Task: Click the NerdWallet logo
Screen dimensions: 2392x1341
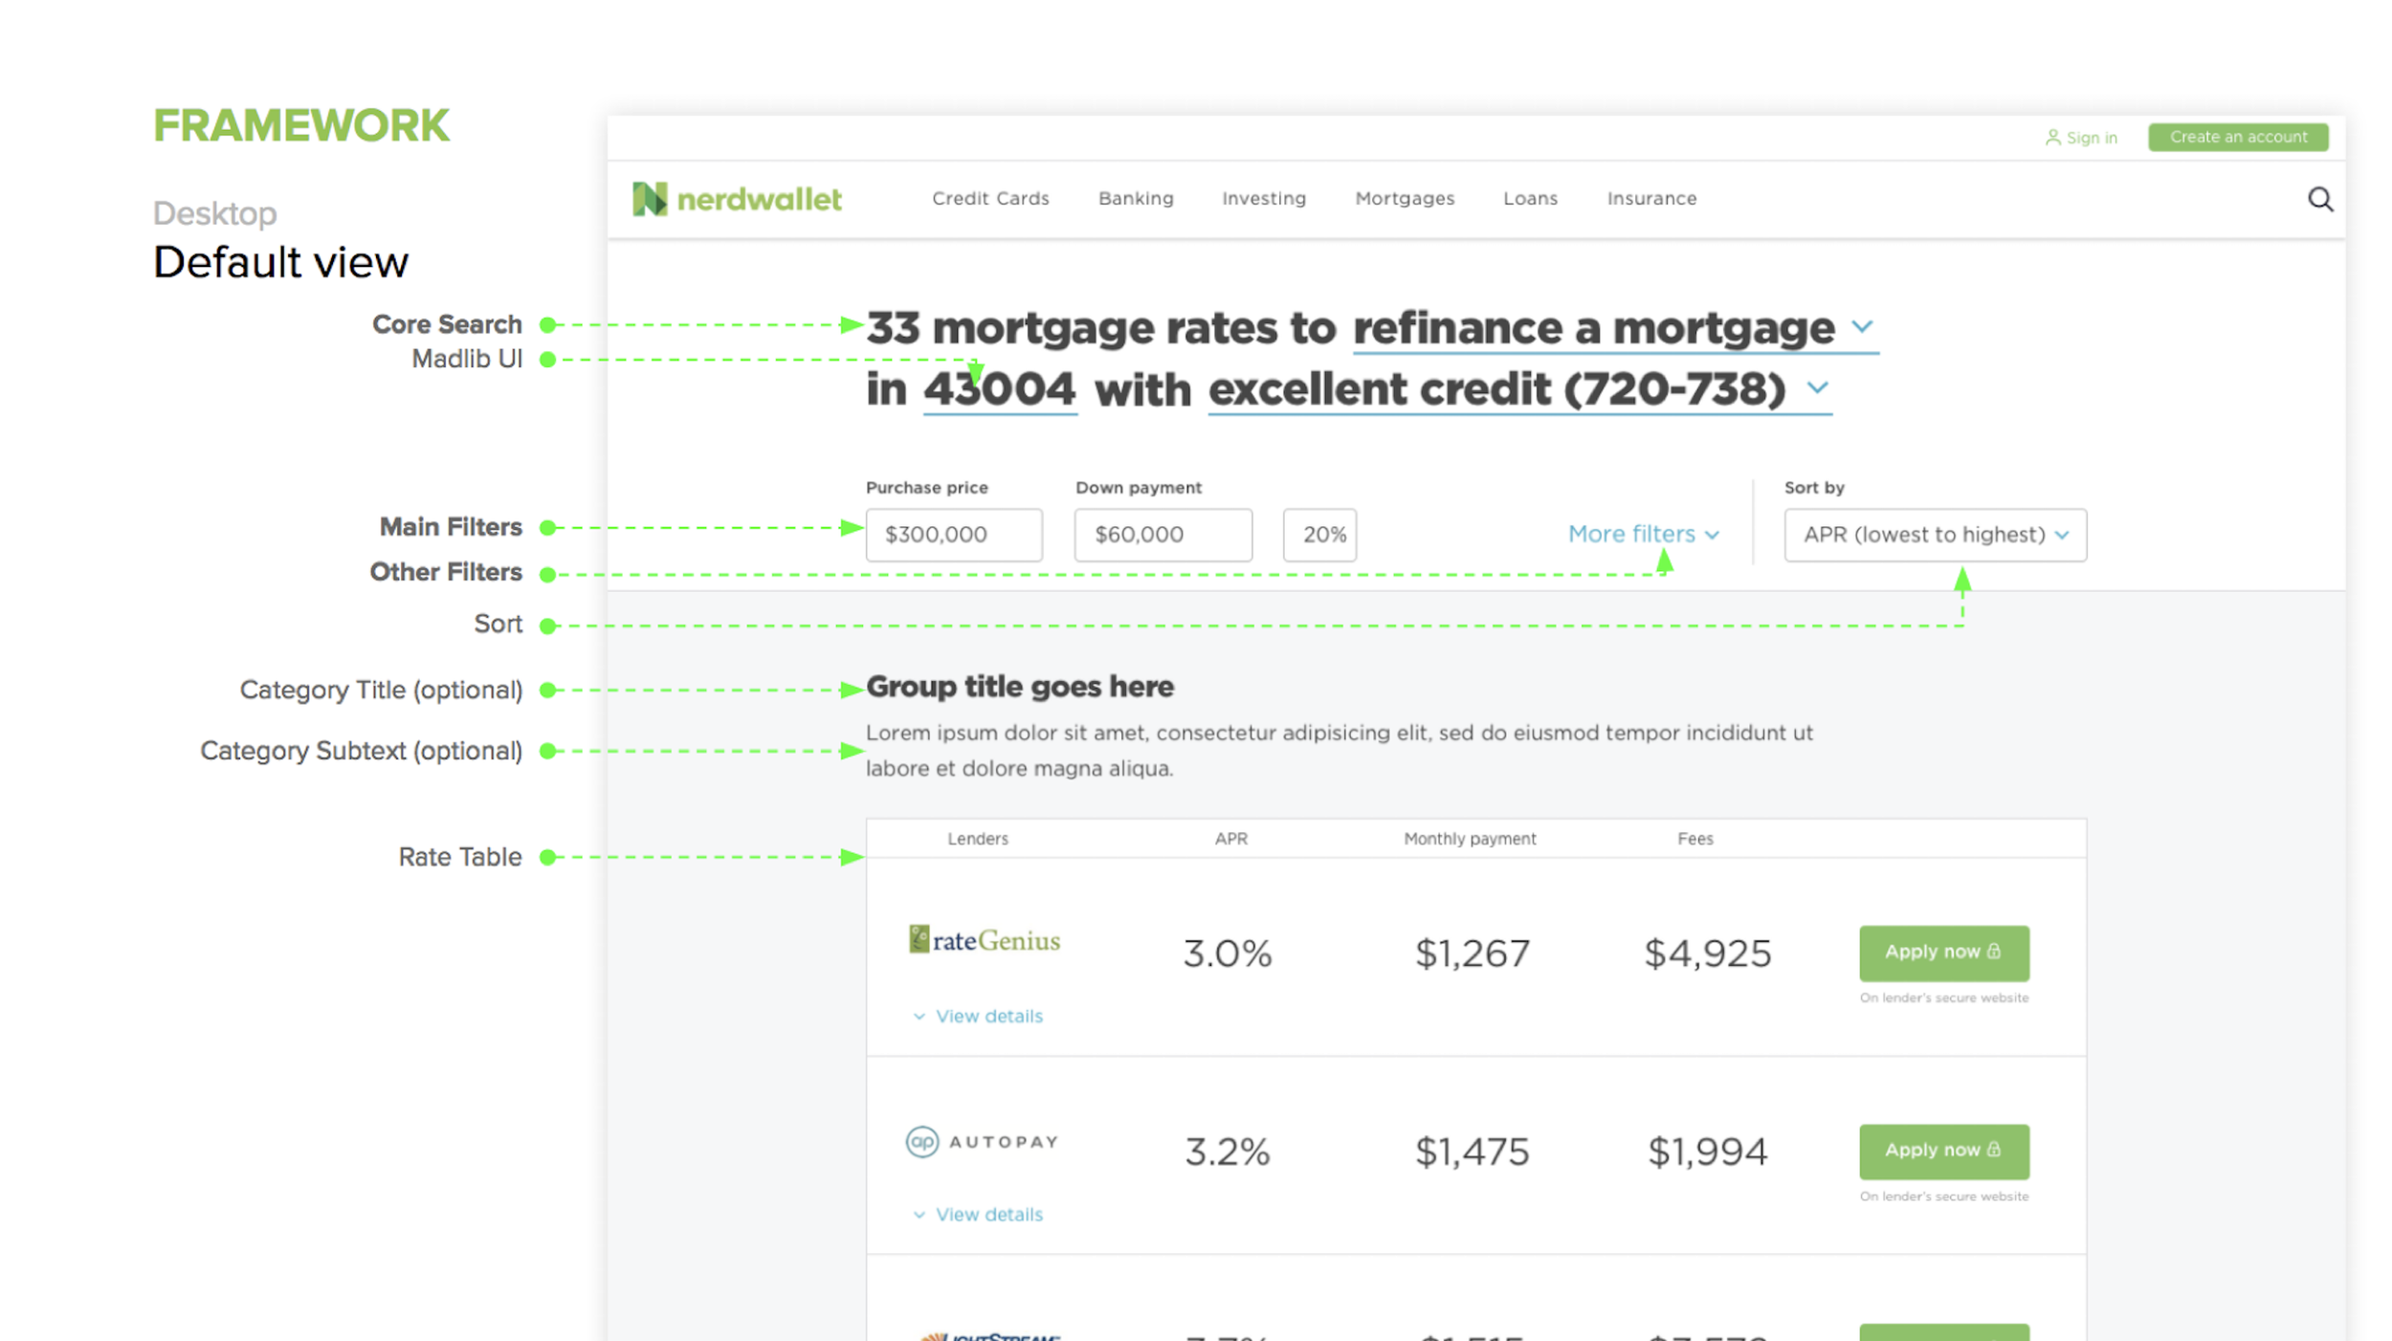Action: (x=737, y=199)
